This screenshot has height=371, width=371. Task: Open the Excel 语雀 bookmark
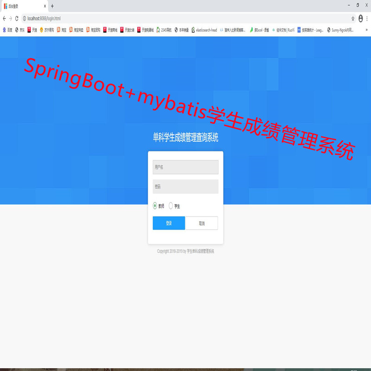click(x=259, y=30)
